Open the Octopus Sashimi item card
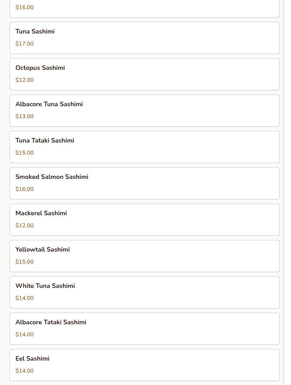 coord(144,74)
